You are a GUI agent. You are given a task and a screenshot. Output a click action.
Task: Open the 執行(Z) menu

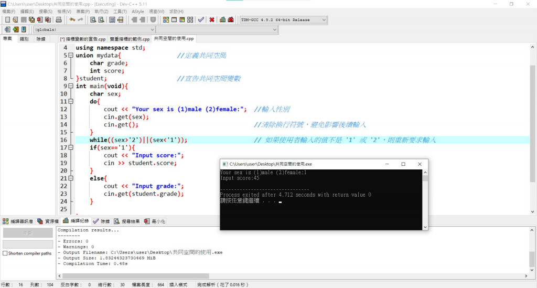(x=101, y=12)
